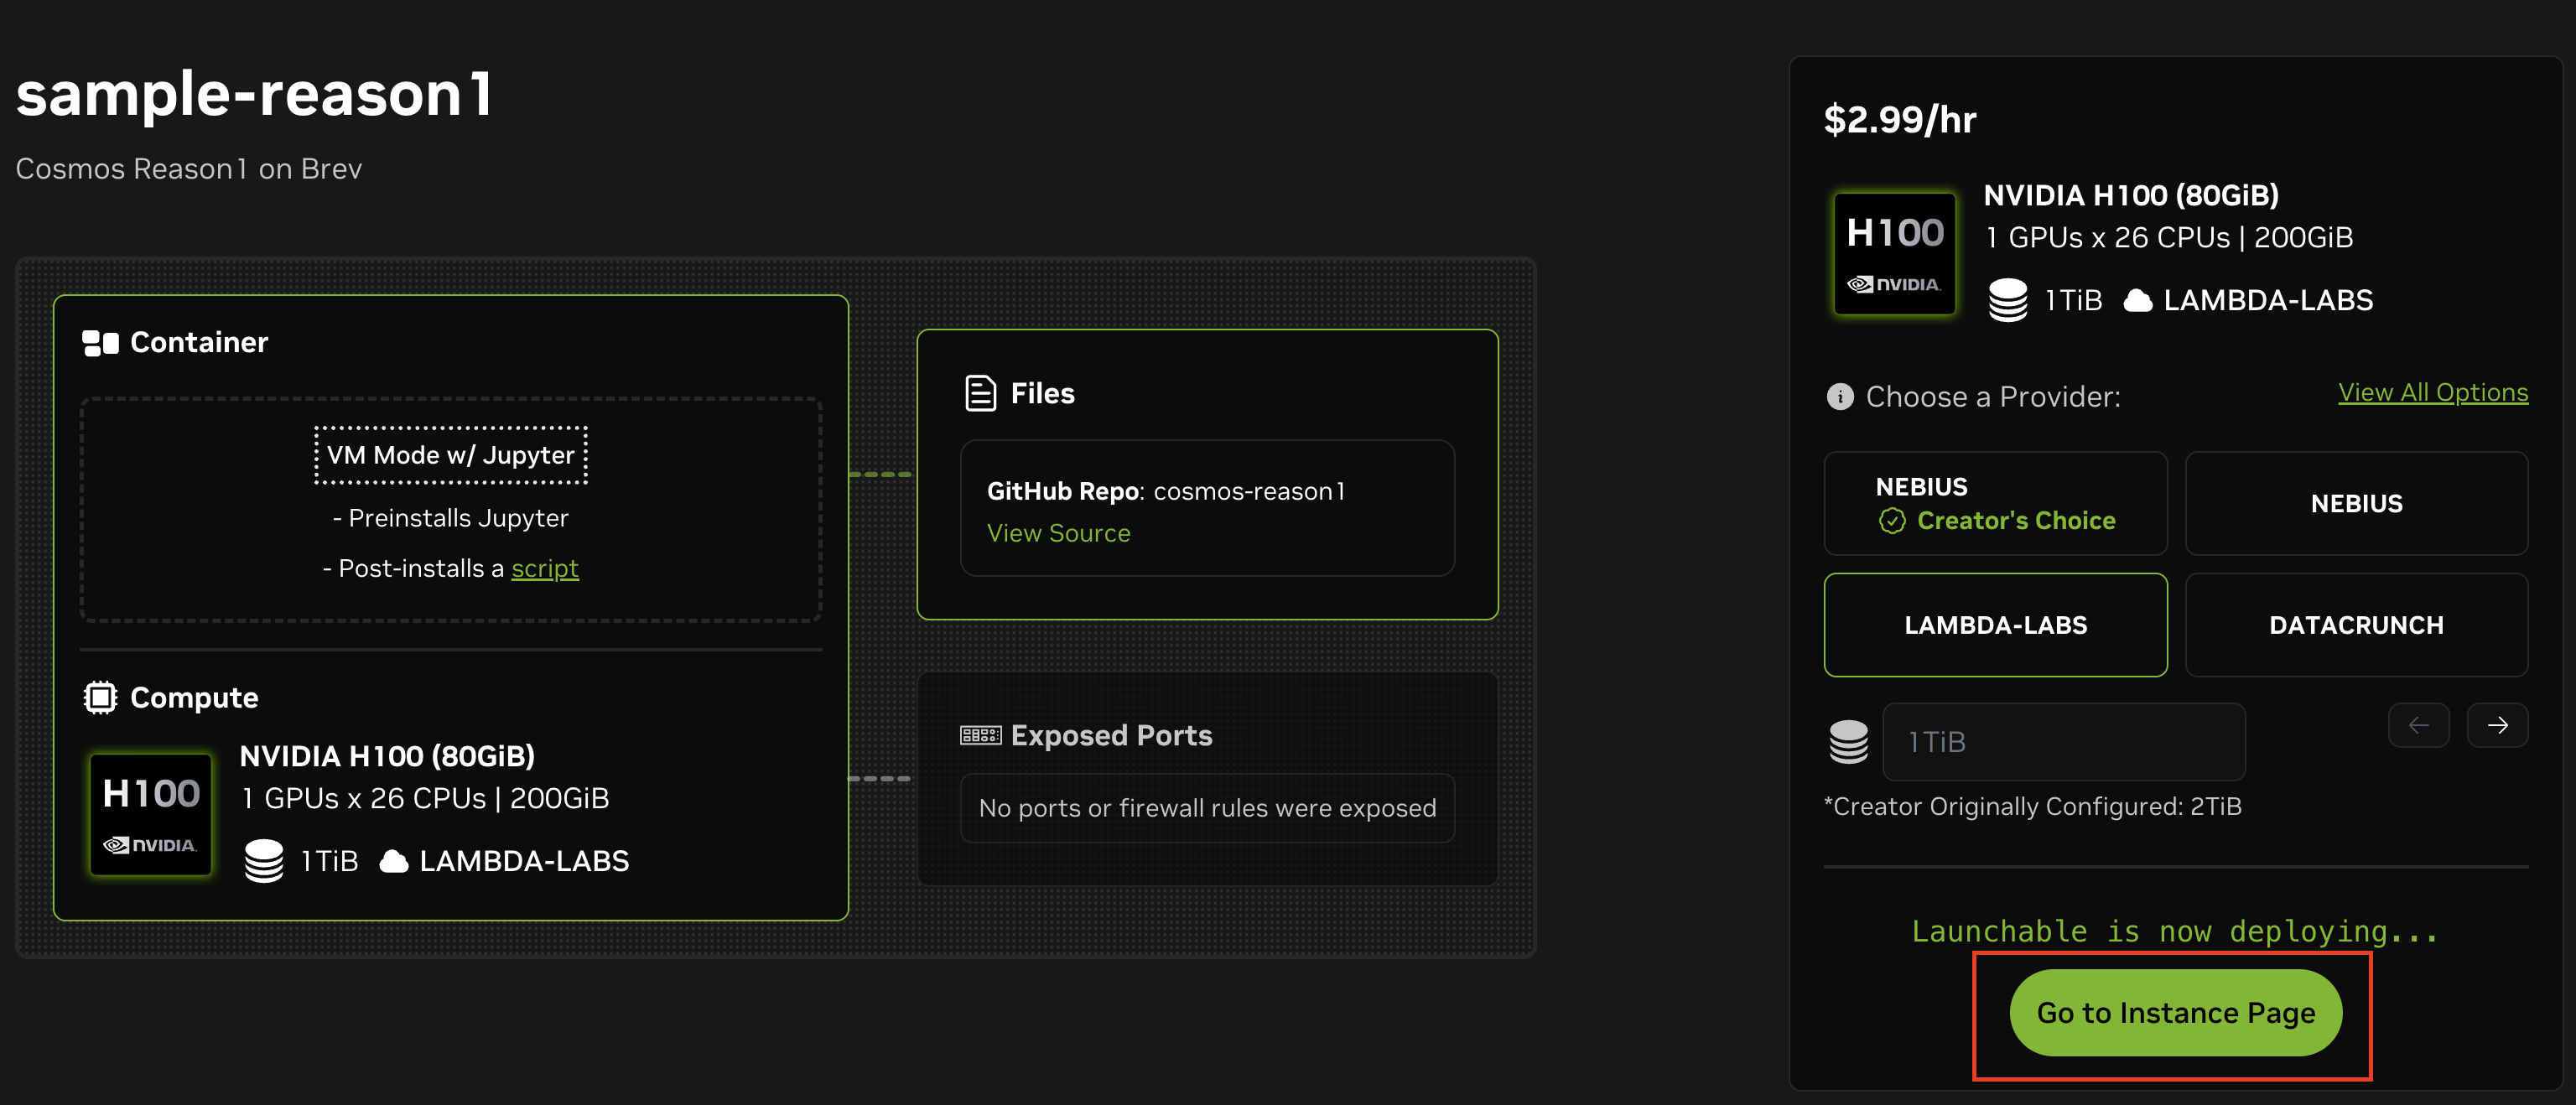Open the View Source link
The width and height of the screenshot is (2576, 1105).
tap(1058, 533)
